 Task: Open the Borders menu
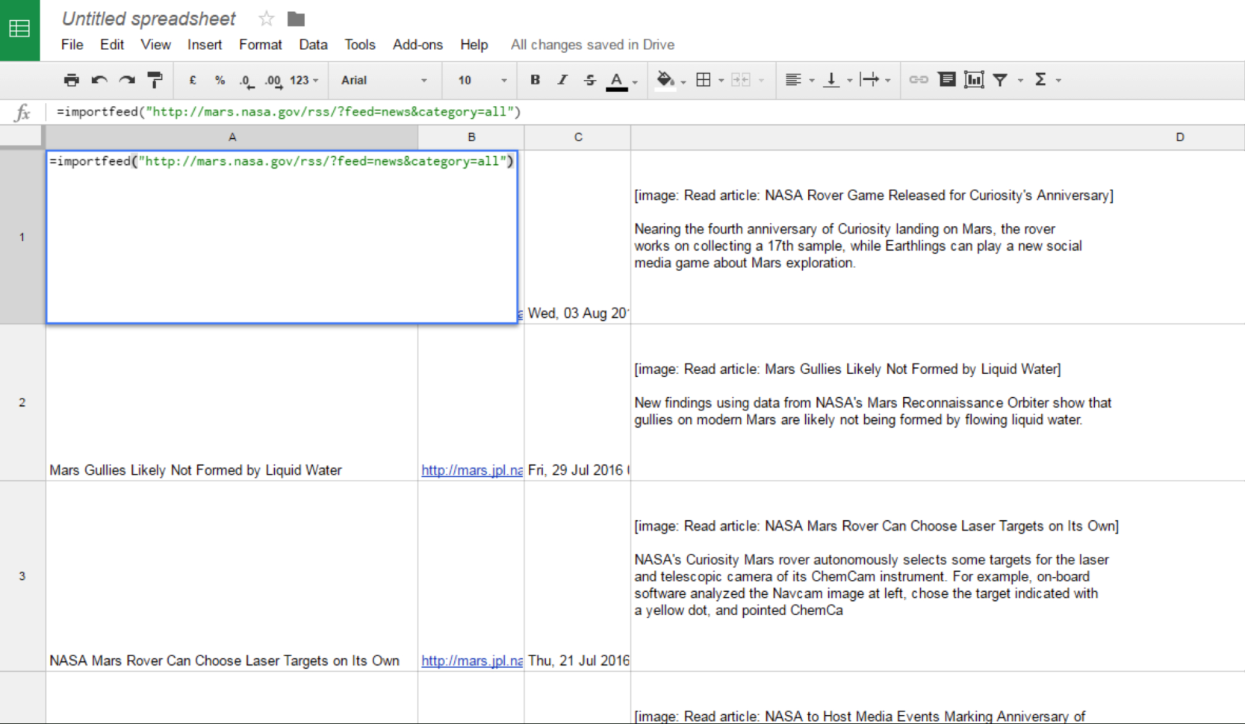[x=704, y=80]
